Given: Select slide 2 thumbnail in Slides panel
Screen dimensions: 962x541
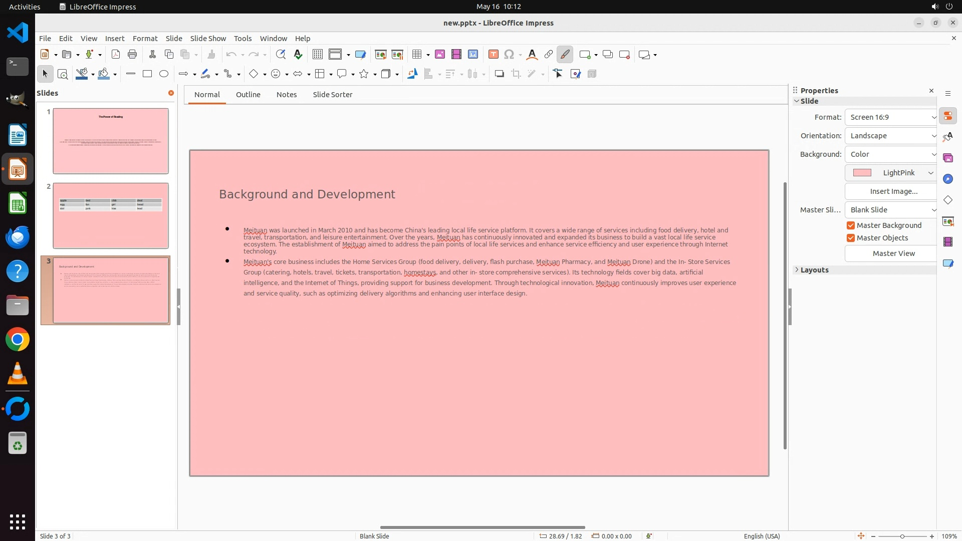Looking at the screenshot, I should [x=111, y=215].
